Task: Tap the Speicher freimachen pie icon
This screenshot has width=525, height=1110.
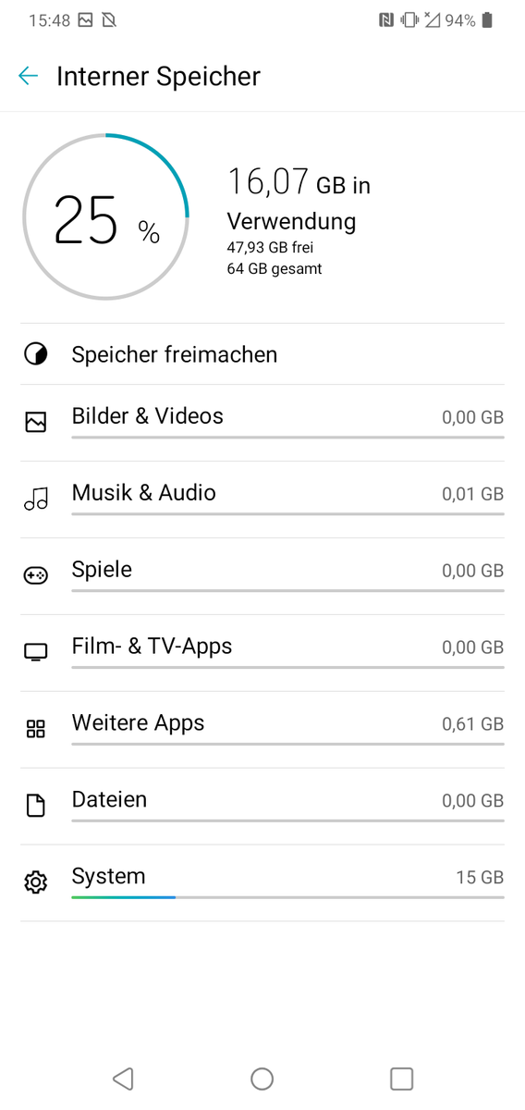Action: 35,354
